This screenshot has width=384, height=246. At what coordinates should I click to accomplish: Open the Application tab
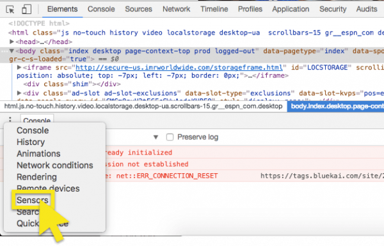point(291,9)
